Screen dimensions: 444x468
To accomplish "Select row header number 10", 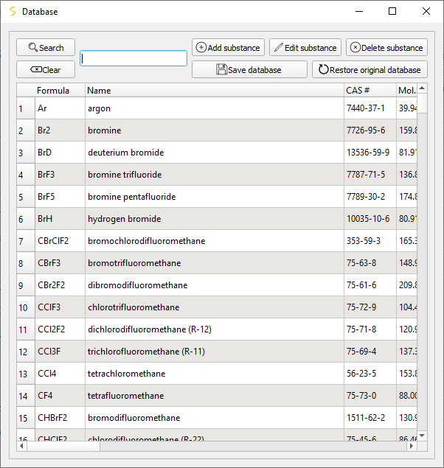I will tap(26, 307).
